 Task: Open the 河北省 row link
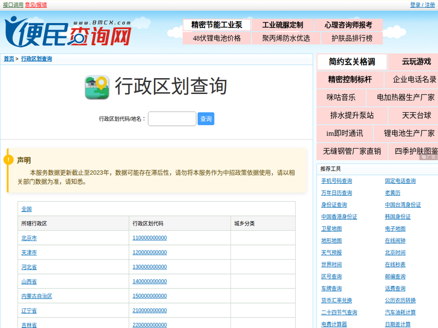(29, 267)
